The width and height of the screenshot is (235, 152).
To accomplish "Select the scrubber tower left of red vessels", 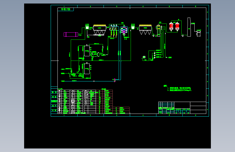I will coord(159,30).
